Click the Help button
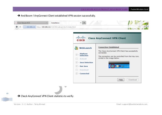 (x=121, y=80)
